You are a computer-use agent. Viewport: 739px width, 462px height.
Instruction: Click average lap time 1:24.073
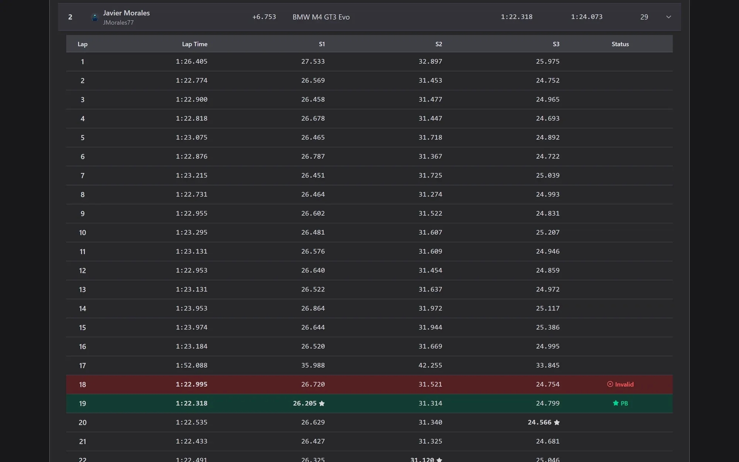[x=587, y=17]
